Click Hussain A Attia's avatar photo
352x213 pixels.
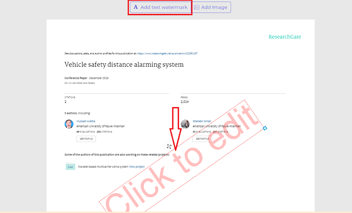[x=69, y=124]
